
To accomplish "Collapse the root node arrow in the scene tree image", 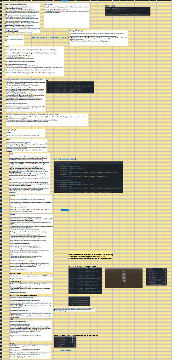I will click(x=146, y=269).
